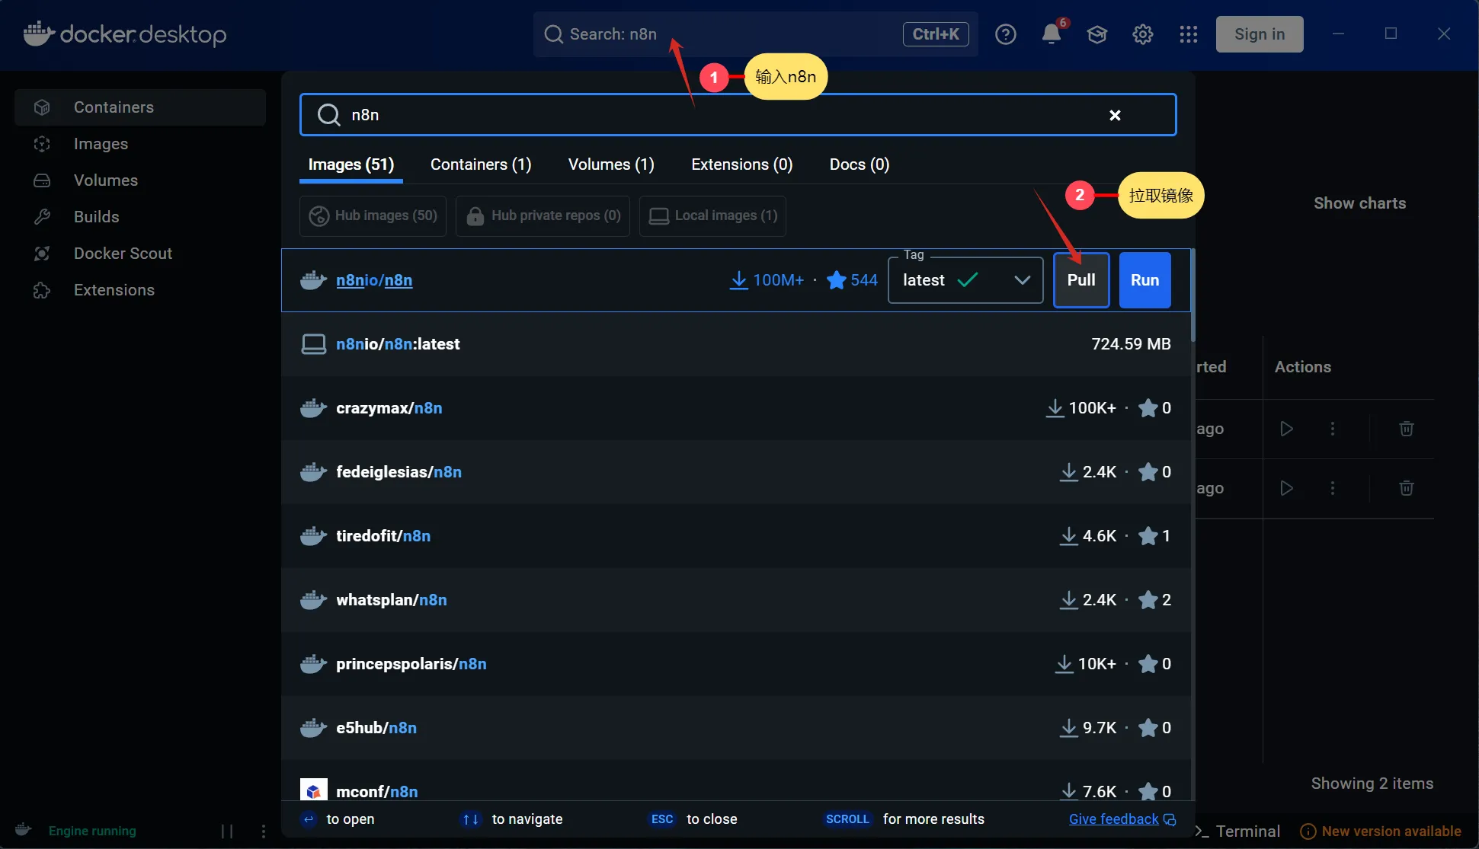Image resolution: width=1479 pixels, height=849 pixels.
Task: Open the notifications bell icon
Action: [1052, 34]
